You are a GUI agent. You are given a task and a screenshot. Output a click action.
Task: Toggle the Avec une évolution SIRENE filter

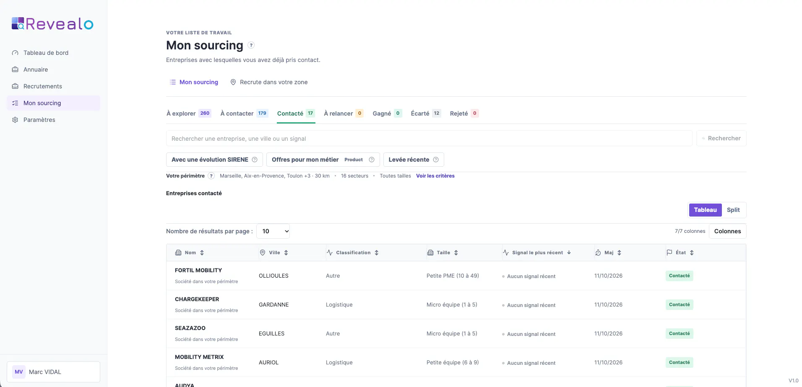[214, 160]
